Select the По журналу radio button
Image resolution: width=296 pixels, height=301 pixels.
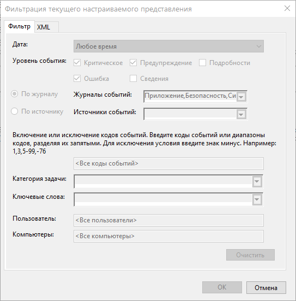point(15,94)
